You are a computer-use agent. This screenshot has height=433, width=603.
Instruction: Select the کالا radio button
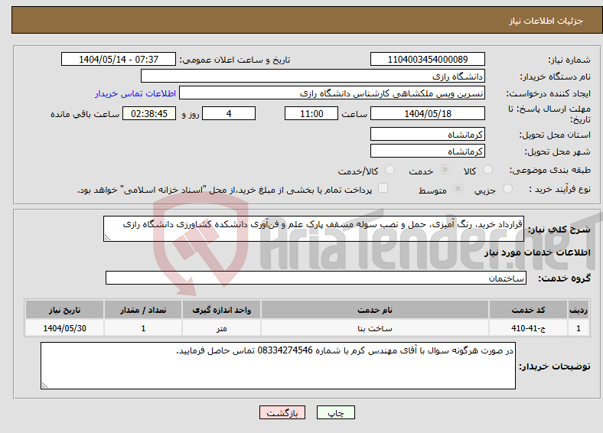coord(487,170)
